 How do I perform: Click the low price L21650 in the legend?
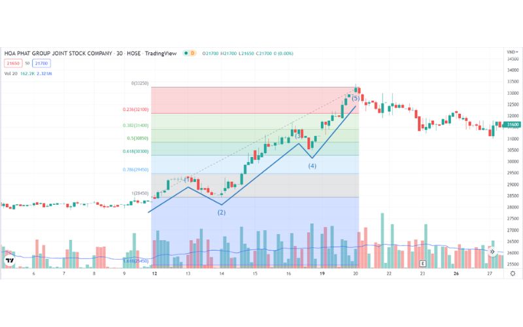pyautogui.click(x=246, y=54)
